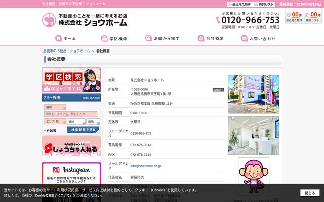
Task: Click 高槻市の不動産 link in top bar
Action: click(x=70, y=4)
